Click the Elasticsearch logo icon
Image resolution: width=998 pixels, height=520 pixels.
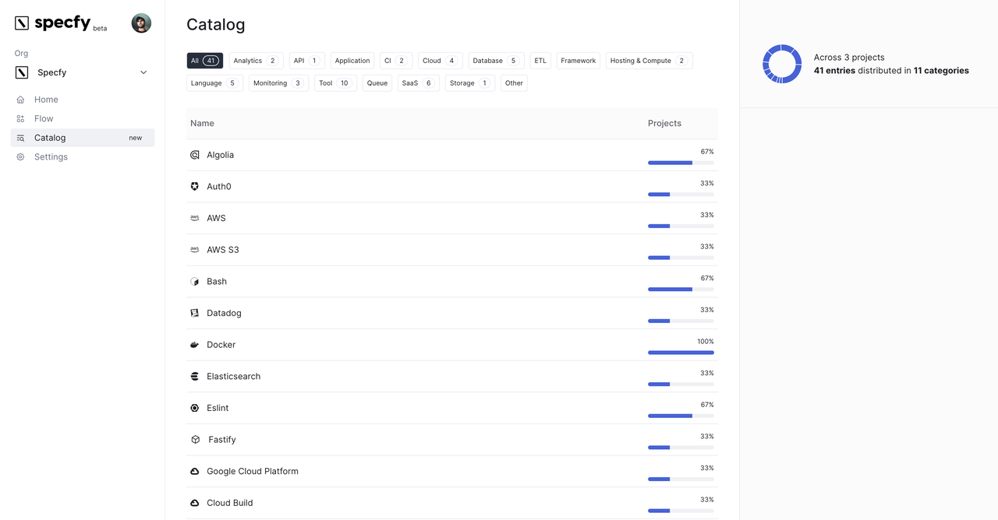point(195,377)
